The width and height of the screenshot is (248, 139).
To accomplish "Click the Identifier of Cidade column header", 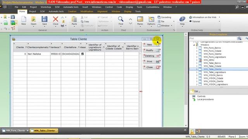I will click(114, 47).
